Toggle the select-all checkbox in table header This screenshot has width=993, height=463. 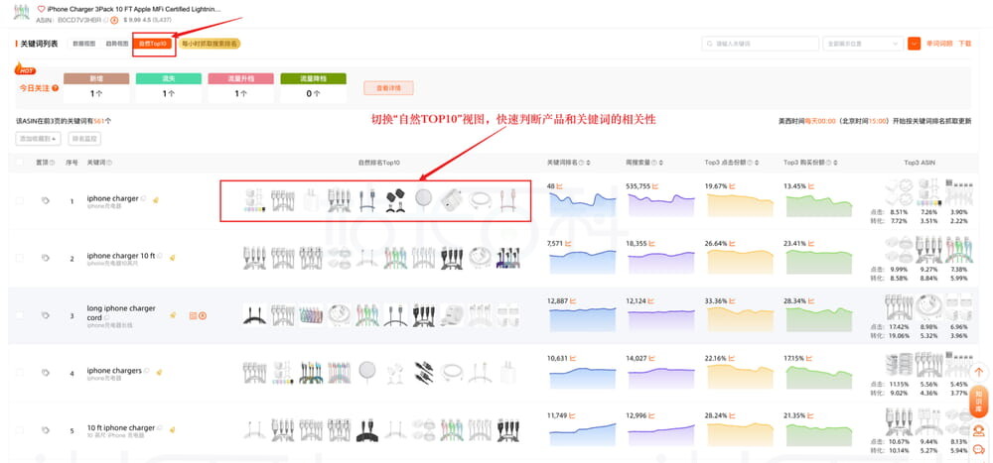pyautogui.click(x=20, y=162)
